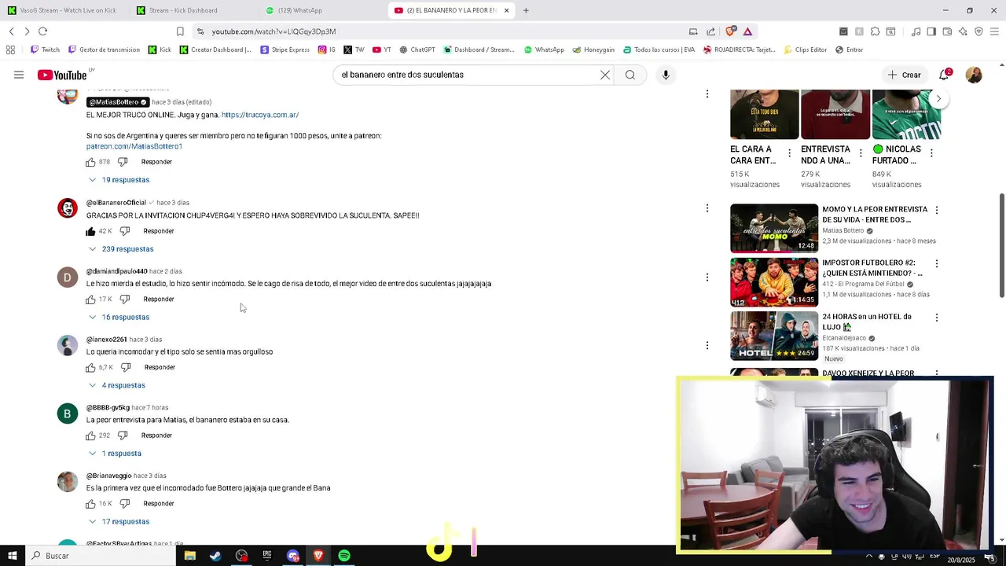Like the Brianaveggio comment
Viewport: 1006px width, 566px height.
point(90,504)
